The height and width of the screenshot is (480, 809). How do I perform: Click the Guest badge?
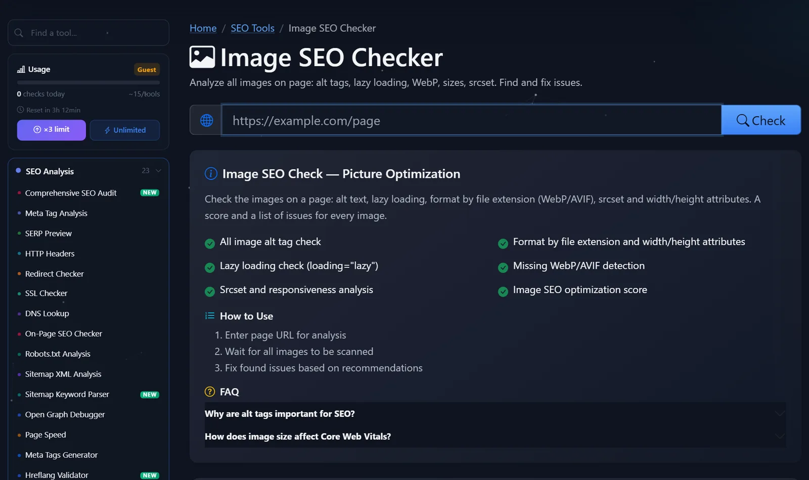(x=147, y=70)
